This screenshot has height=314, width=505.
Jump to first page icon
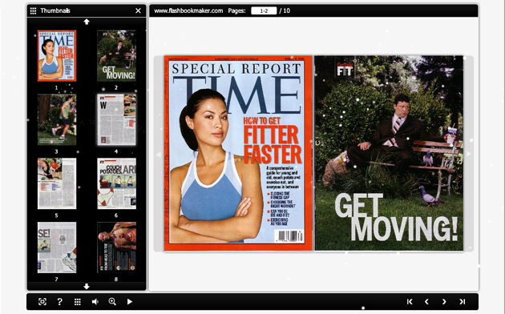(x=410, y=301)
